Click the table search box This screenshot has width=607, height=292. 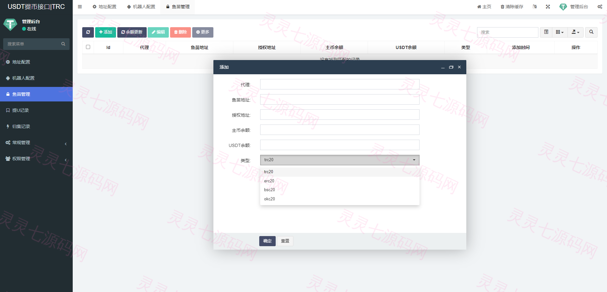tap(508, 32)
